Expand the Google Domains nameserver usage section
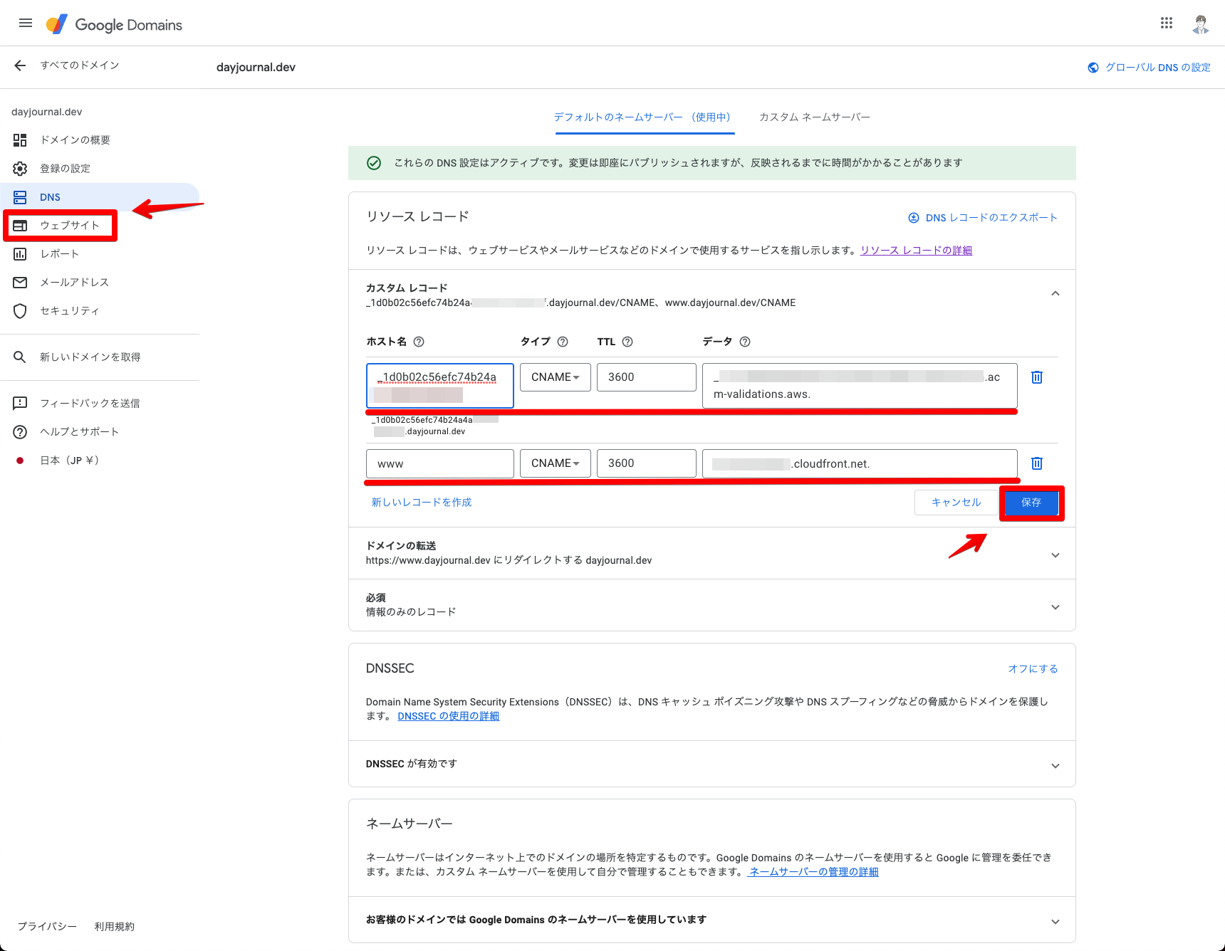The image size is (1225, 951). [1055, 922]
